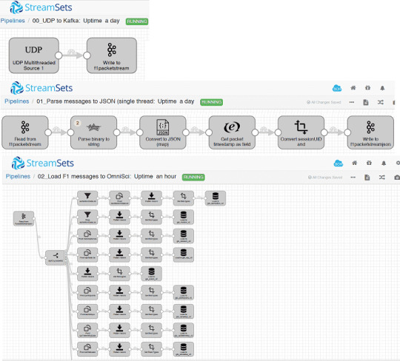
Task: Click the cloud icon in 01_Parse pipeline header
Action: 337,88
